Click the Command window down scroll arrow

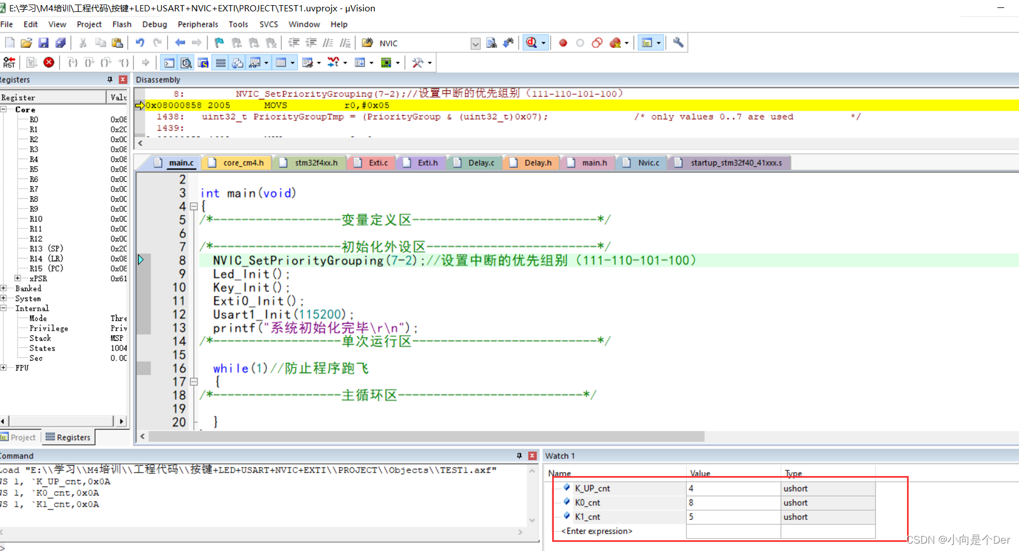pyautogui.click(x=532, y=520)
